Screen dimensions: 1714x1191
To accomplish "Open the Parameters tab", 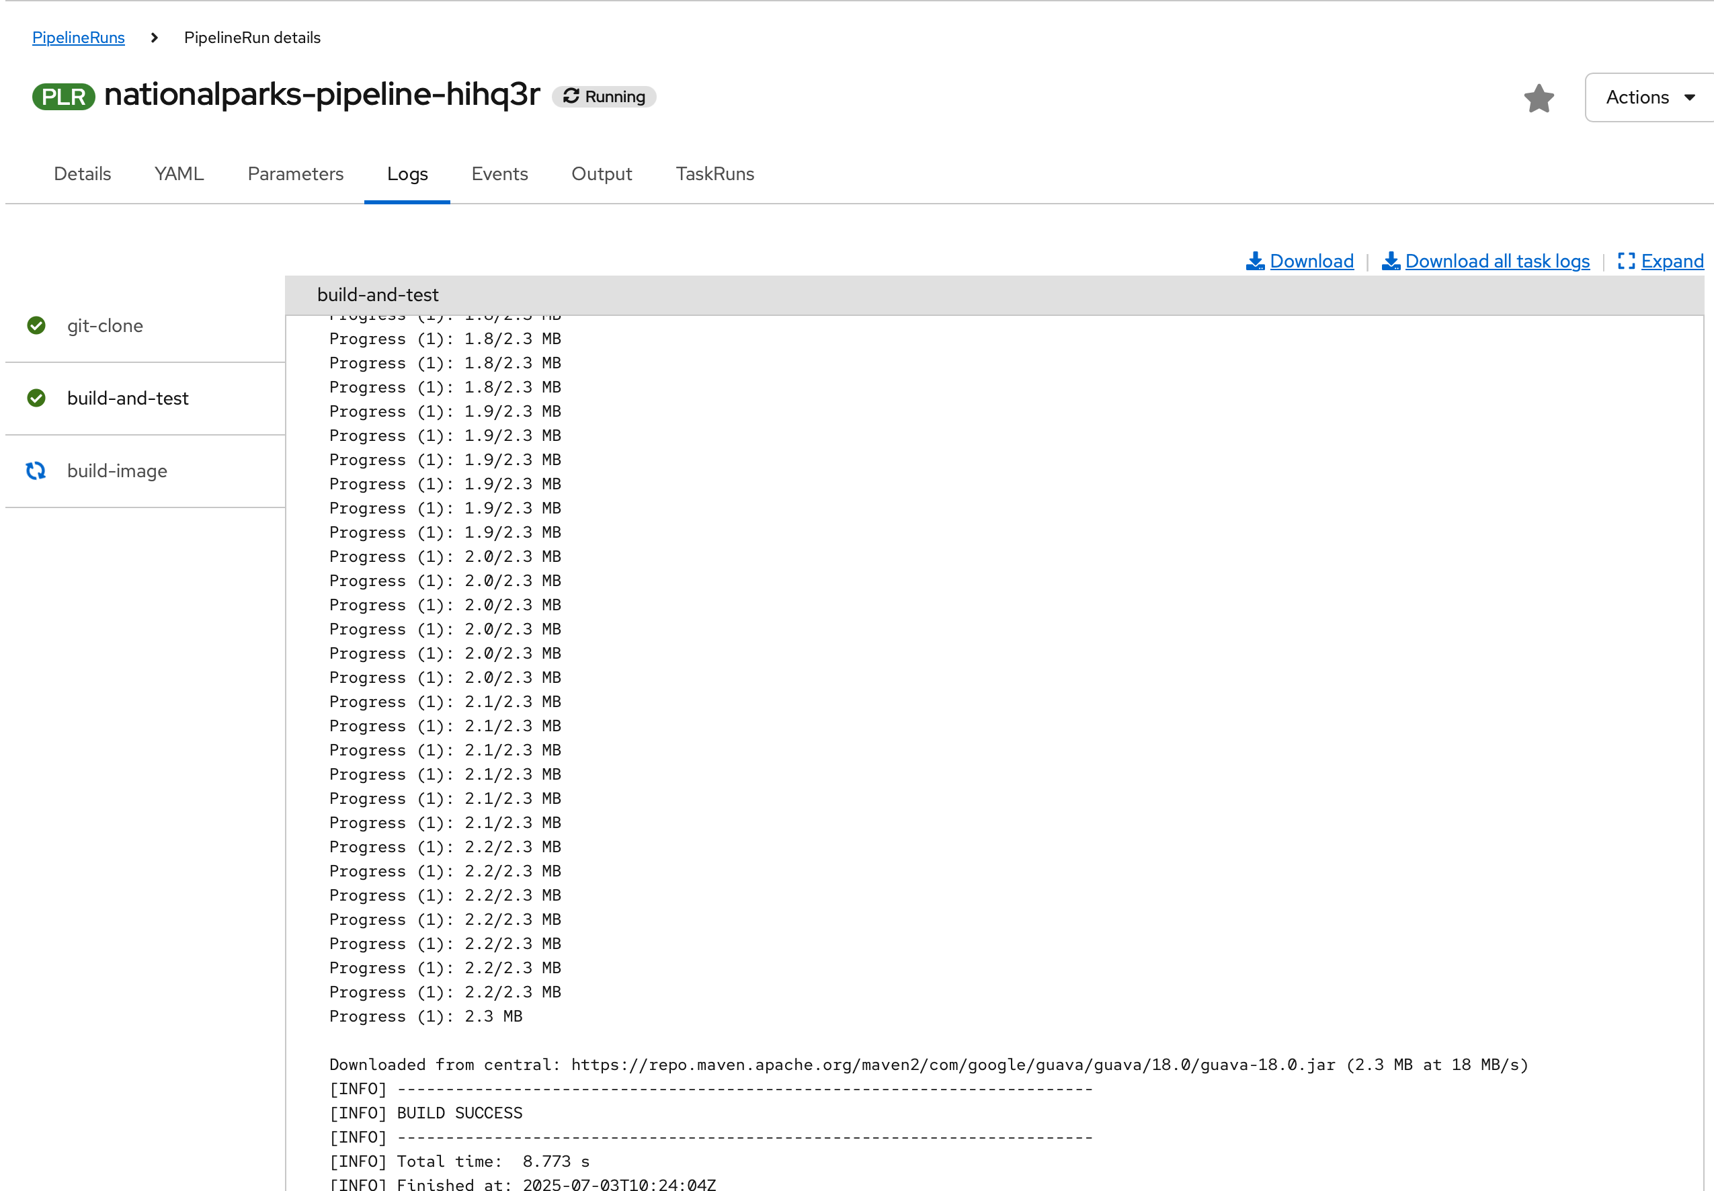I will pos(296,174).
